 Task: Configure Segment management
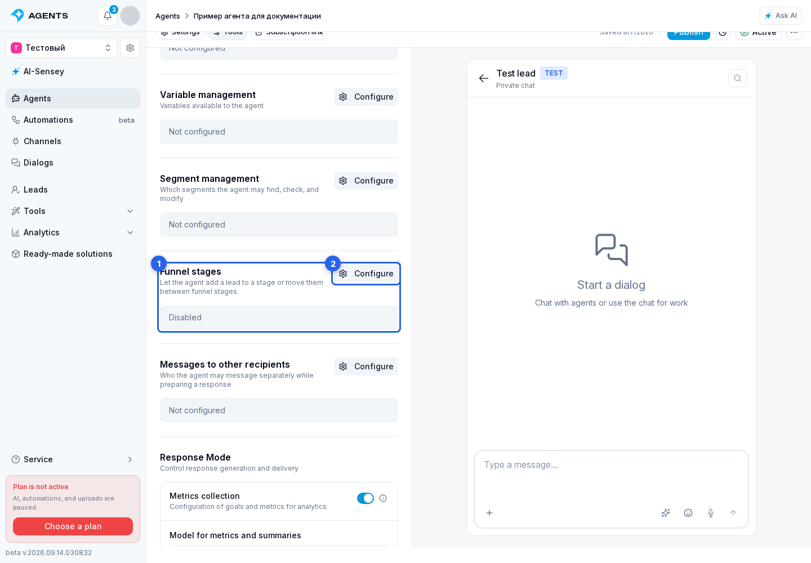coord(366,181)
